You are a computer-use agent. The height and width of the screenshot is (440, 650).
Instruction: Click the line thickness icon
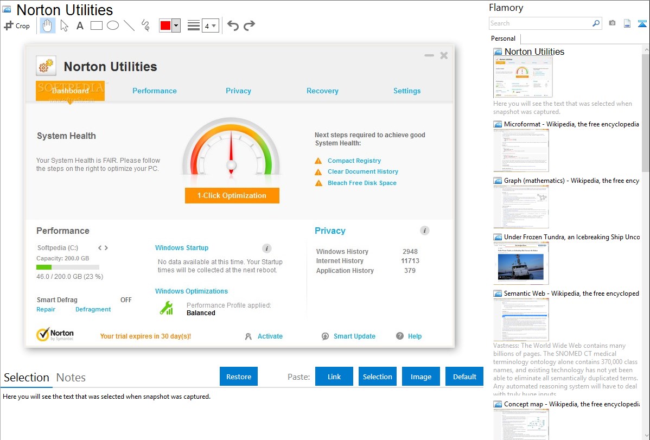pos(194,25)
